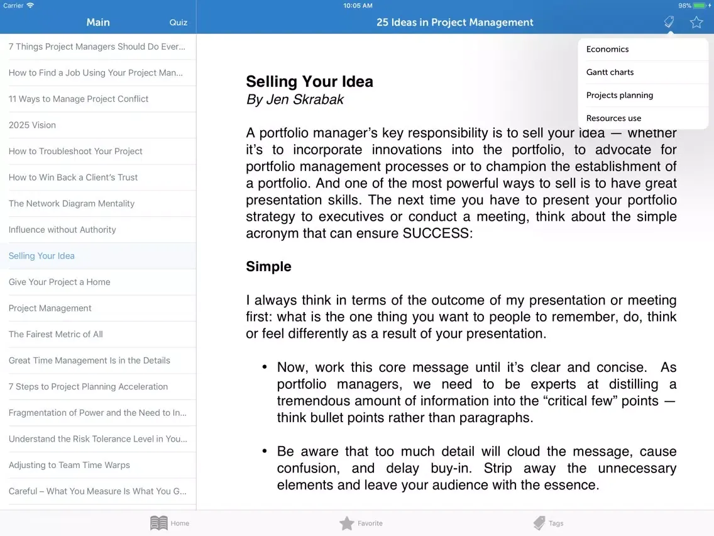The image size is (714, 536).
Task: Open 'How to Find a Job Using Your Project Man...'
Action: tap(98, 73)
